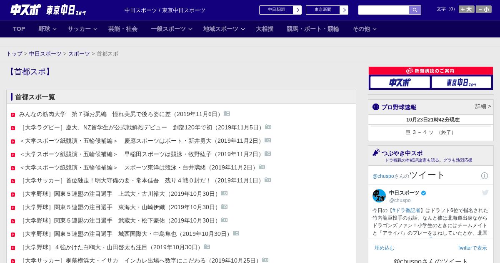Focus the site search input field

point(384,10)
